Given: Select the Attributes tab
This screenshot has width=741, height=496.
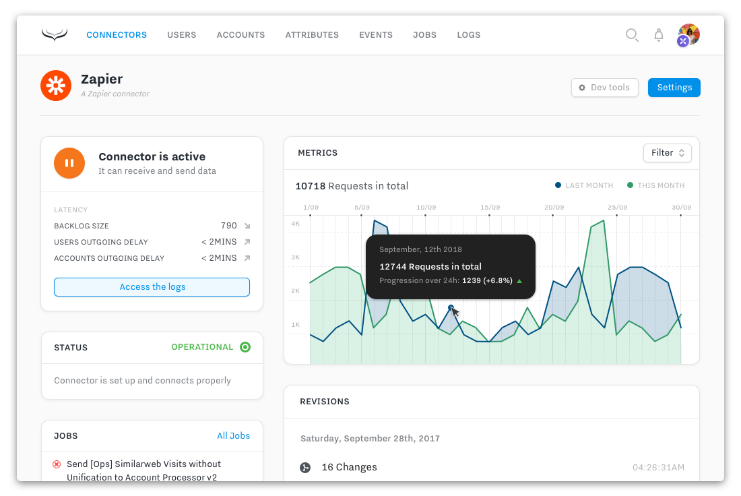Looking at the screenshot, I should pyautogui.click(x=312, y=35).
